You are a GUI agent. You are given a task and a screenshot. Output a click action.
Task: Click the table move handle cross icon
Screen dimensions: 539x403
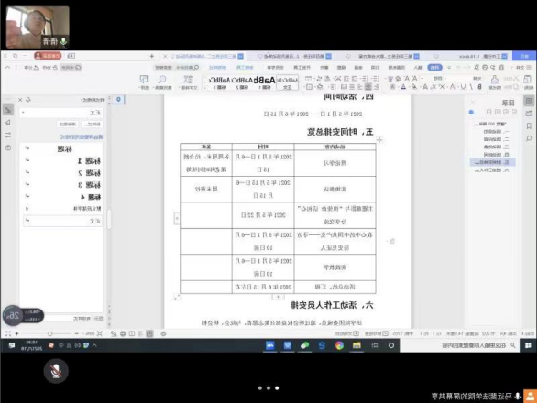(x=379, y=139)
